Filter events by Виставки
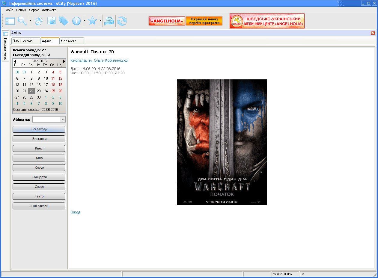Viewport: 378px width, 278px height. click(x=39, y=139)
